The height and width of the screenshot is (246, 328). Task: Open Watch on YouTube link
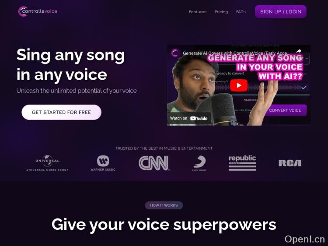tap(188, 118)
